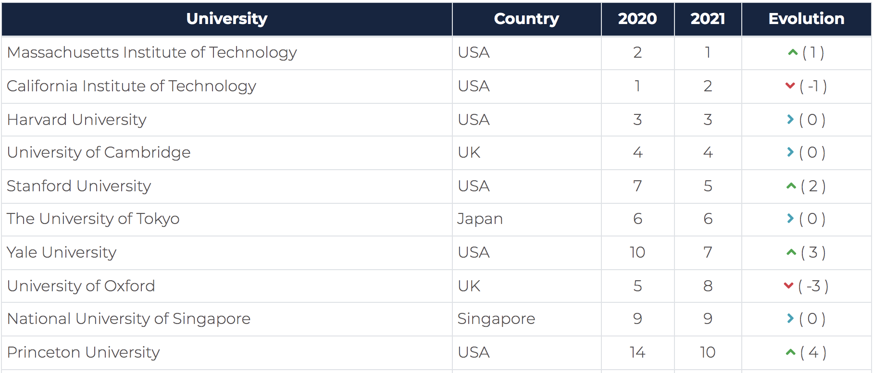Click the 2021 column header
The image size is (873, 373).
(x=708, y=19)
